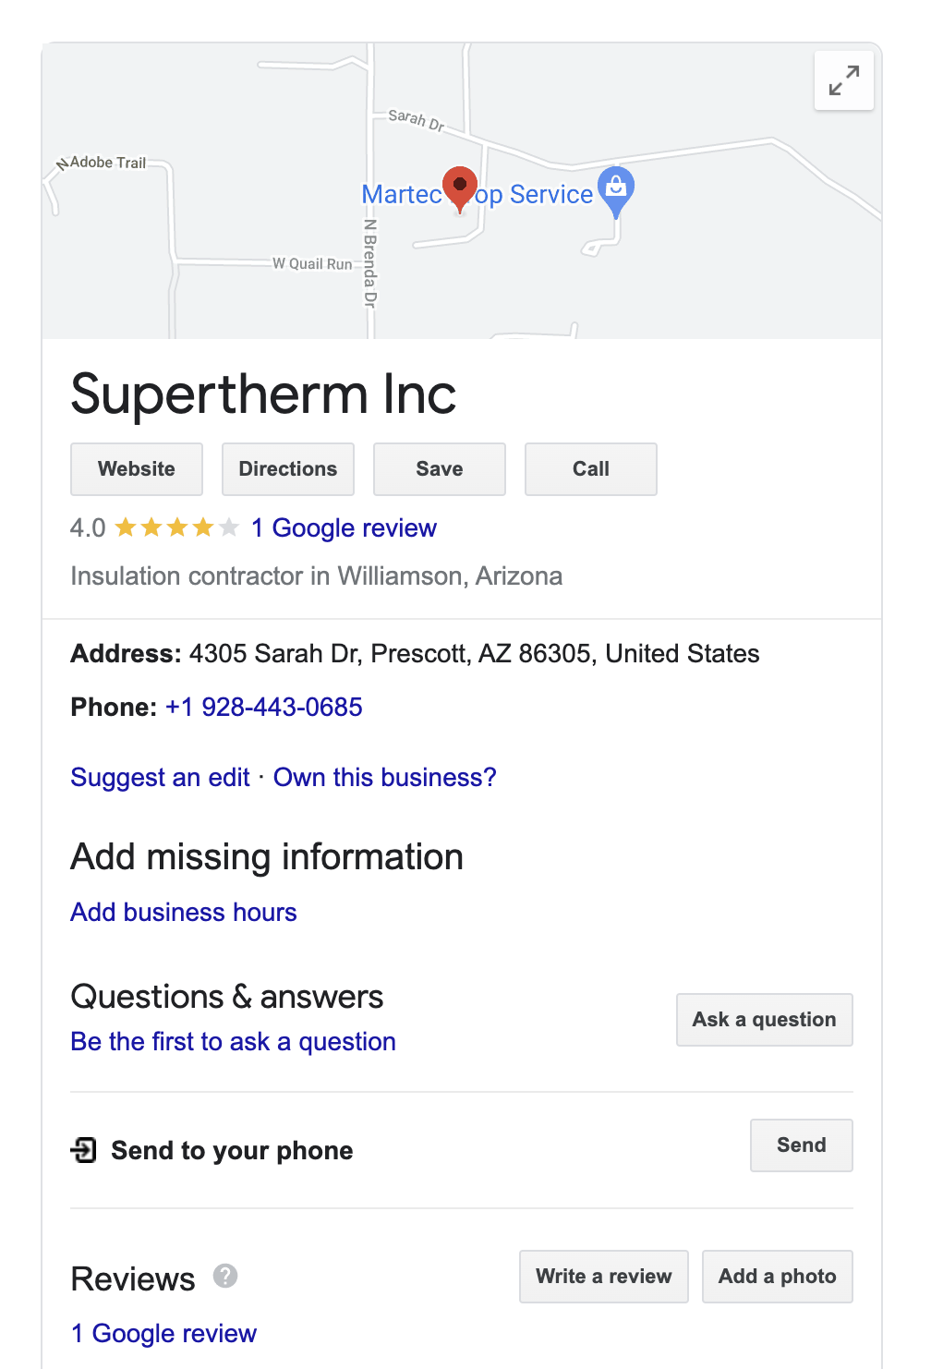Expand the map to full view

click(x=843, y=80)
